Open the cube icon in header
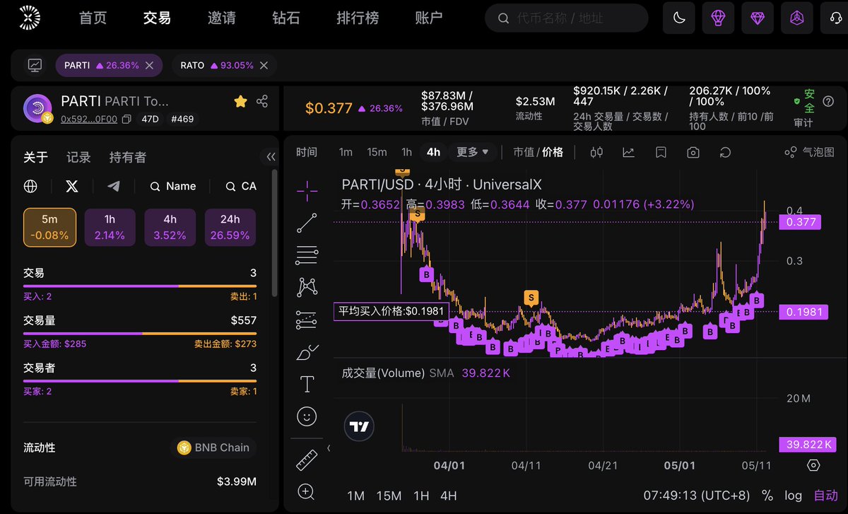This screenshot has height=514, width=848. pos(798,18)
